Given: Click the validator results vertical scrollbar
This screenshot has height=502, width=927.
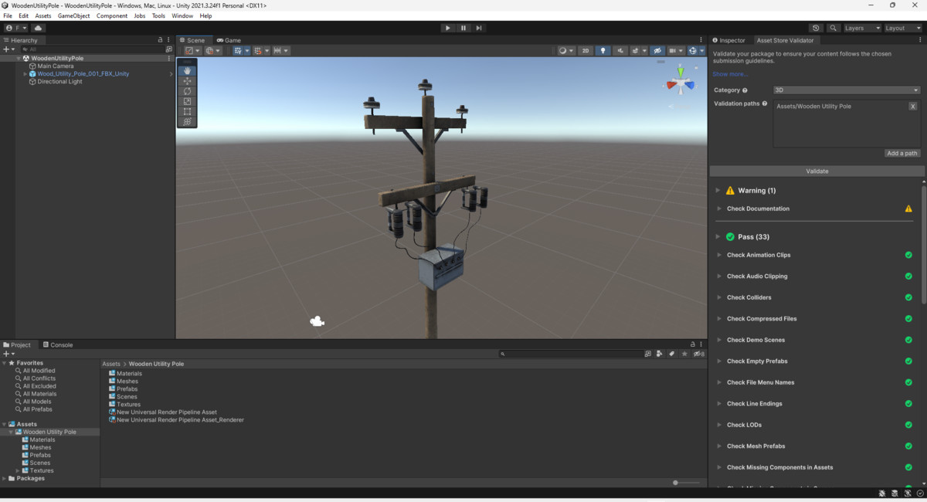Looking at the screenshot, I should click(923, 243).
